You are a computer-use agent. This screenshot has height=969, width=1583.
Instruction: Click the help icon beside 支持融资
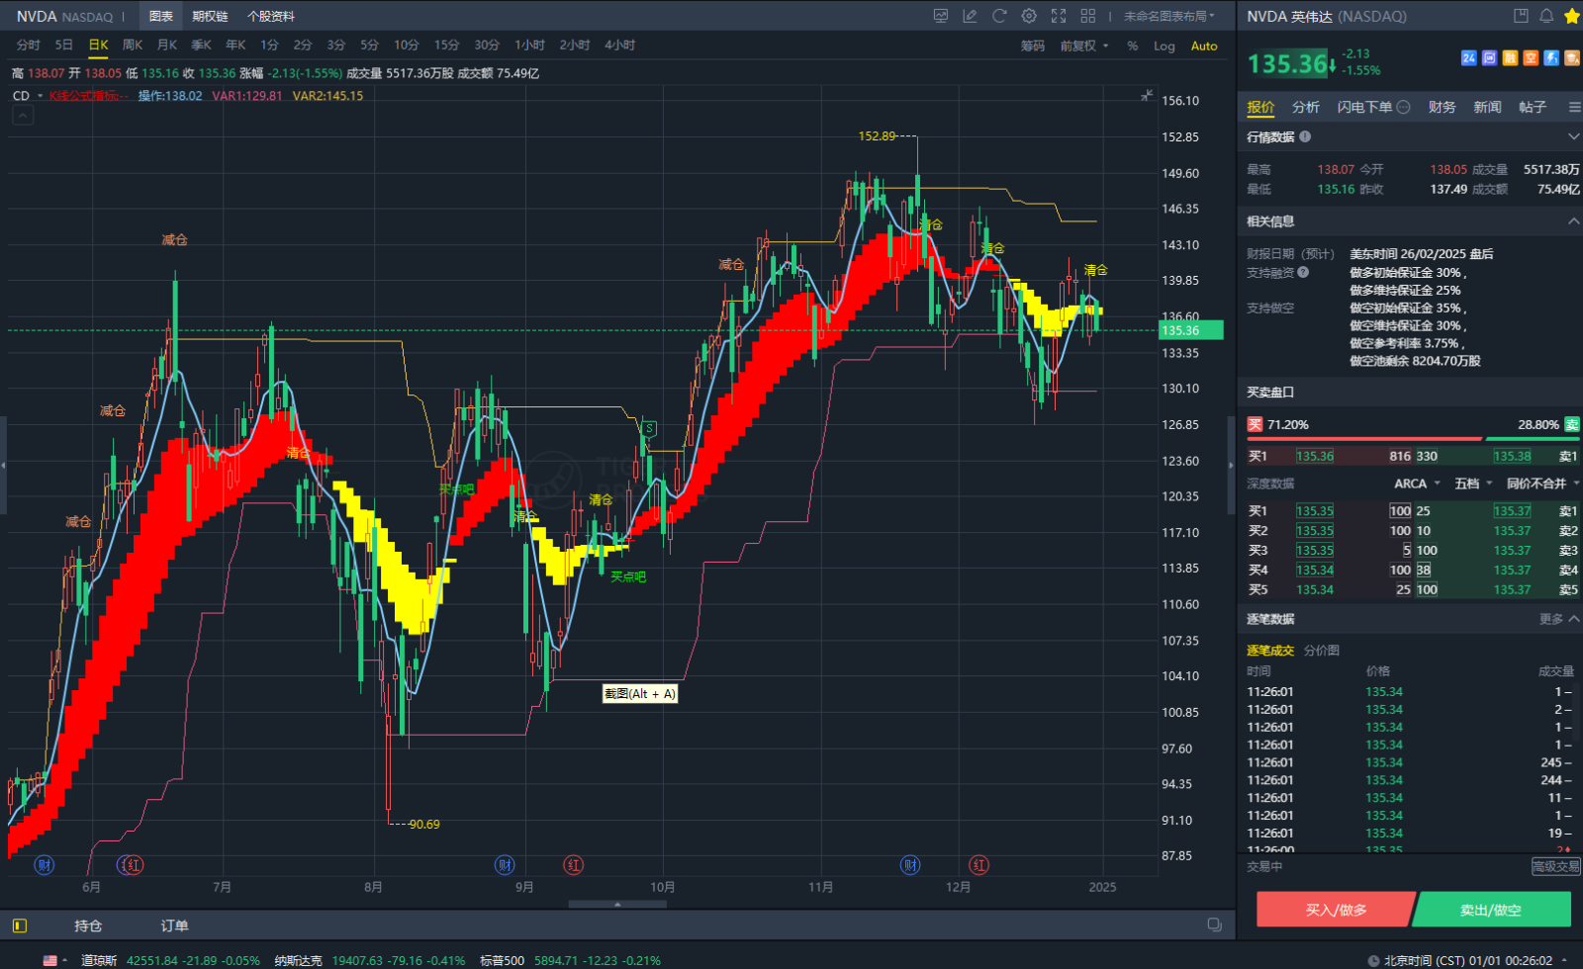(1303, 272)
